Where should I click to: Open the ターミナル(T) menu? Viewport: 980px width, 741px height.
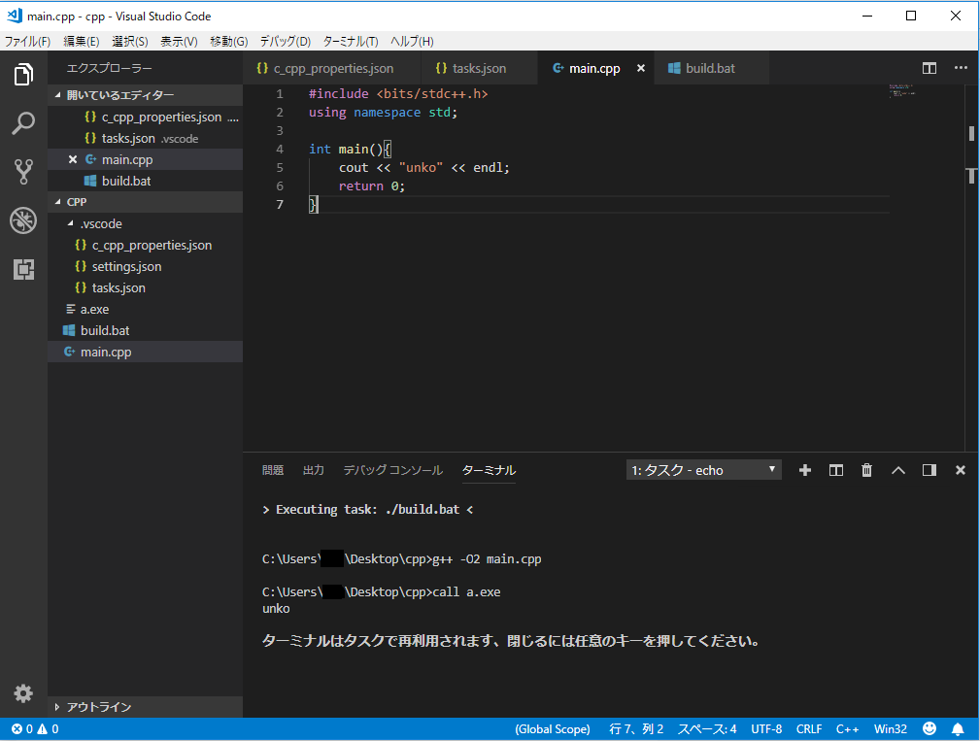tap(351, 41)
